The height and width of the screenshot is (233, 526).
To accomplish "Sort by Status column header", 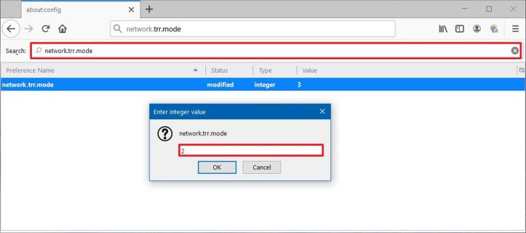I will [x=230, y=71].
